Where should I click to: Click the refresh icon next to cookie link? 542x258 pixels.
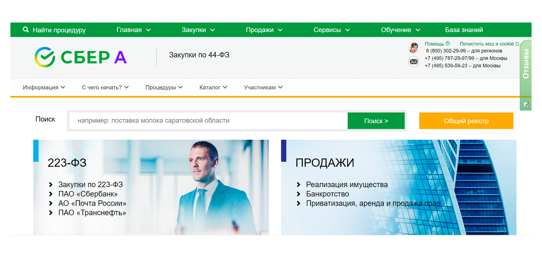coord(517,44)
